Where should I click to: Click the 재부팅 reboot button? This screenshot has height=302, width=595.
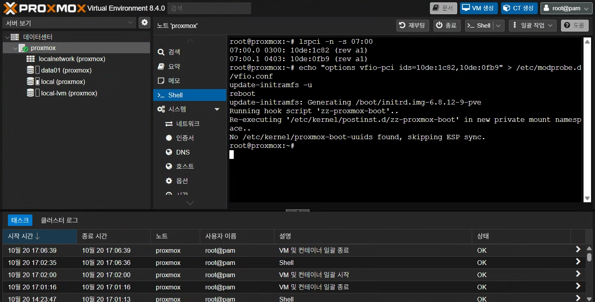413,26
